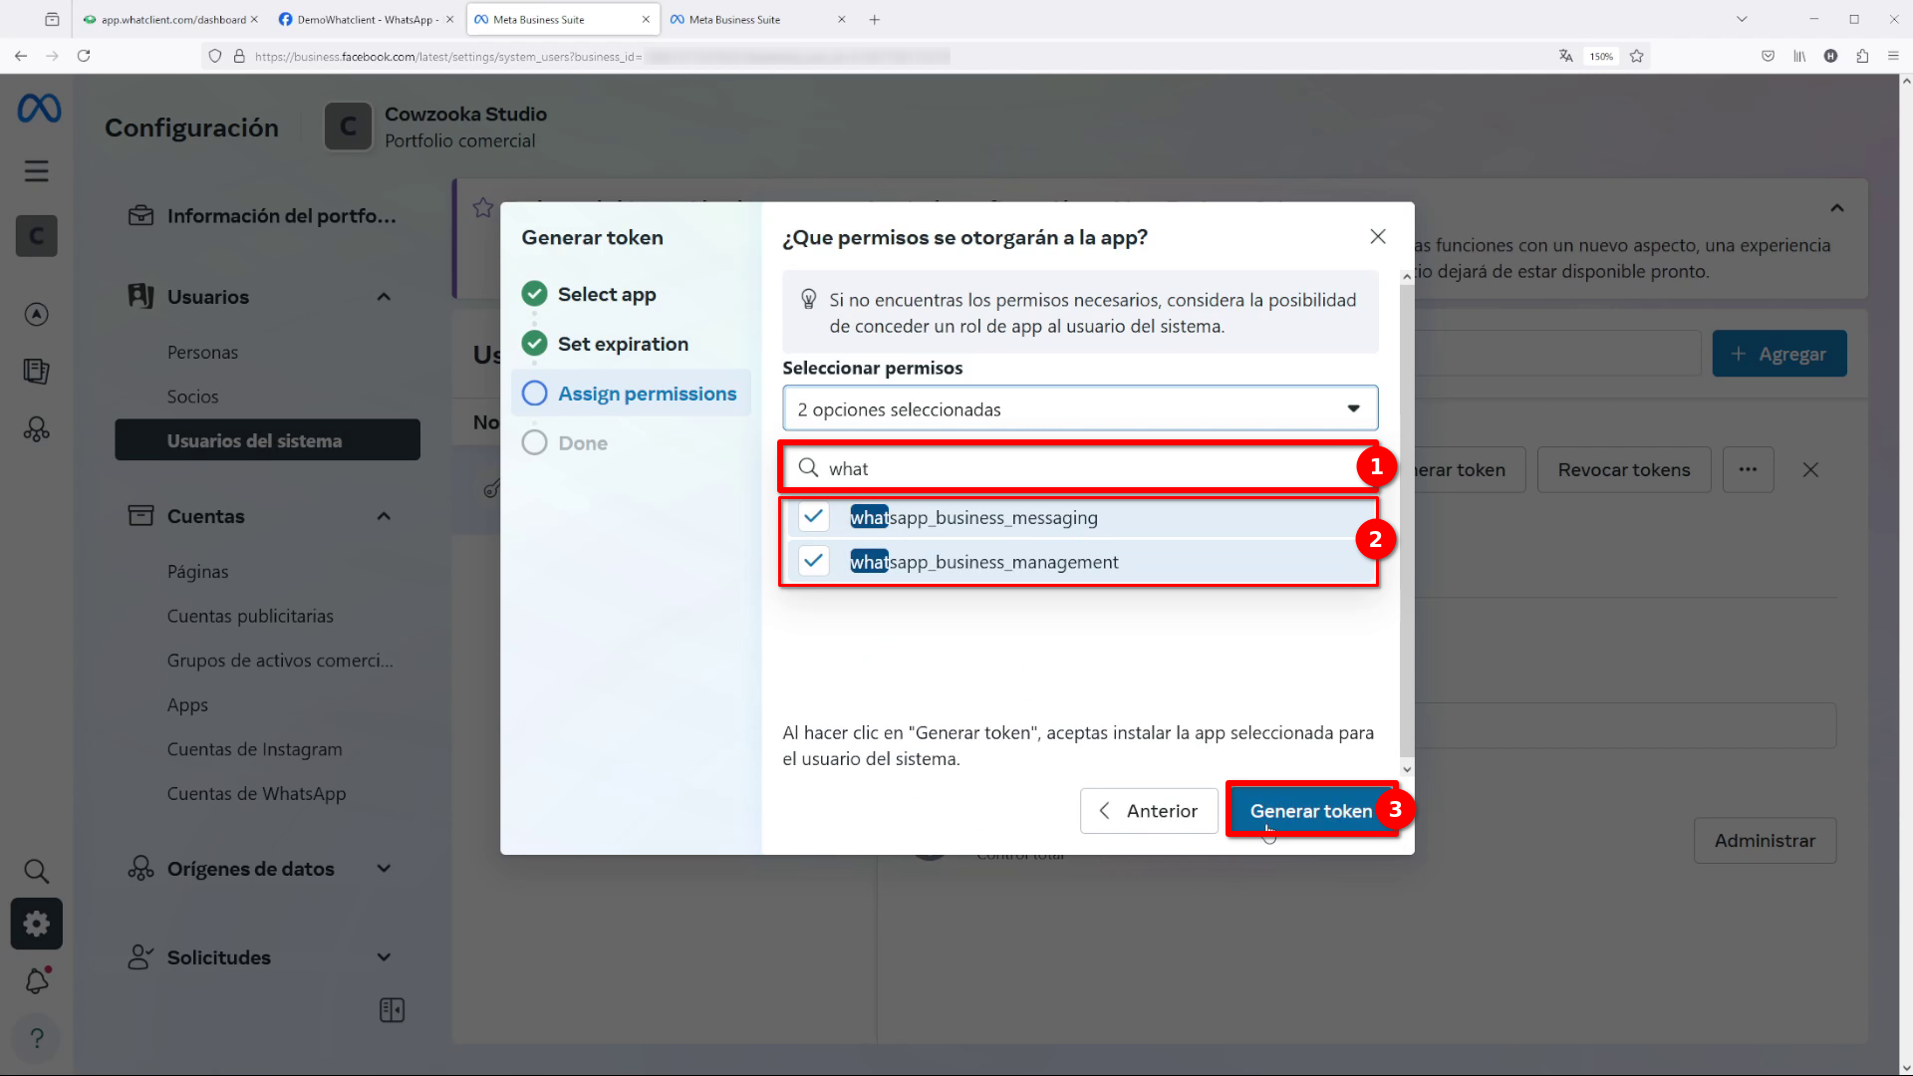Click the star icon in the banner
The width and height of the screenshot is (1913, 1076).
tap(483, 207)
